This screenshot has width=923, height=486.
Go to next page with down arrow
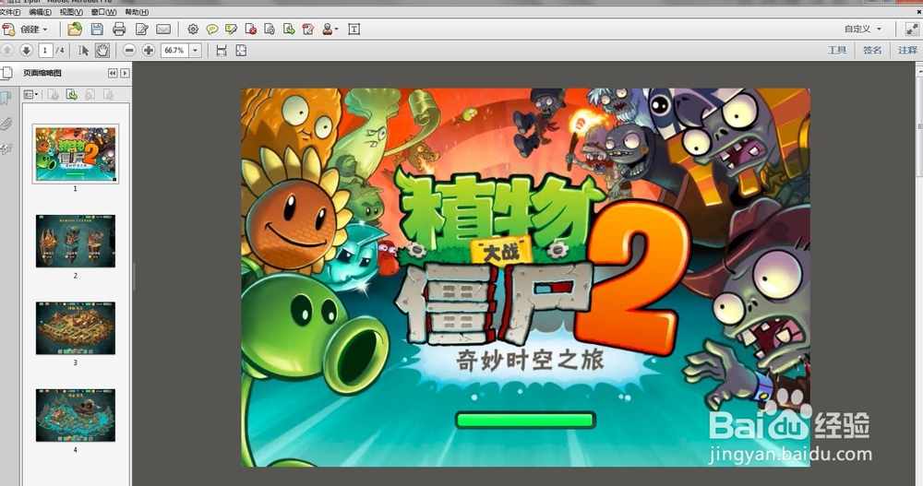click(26, 50)
